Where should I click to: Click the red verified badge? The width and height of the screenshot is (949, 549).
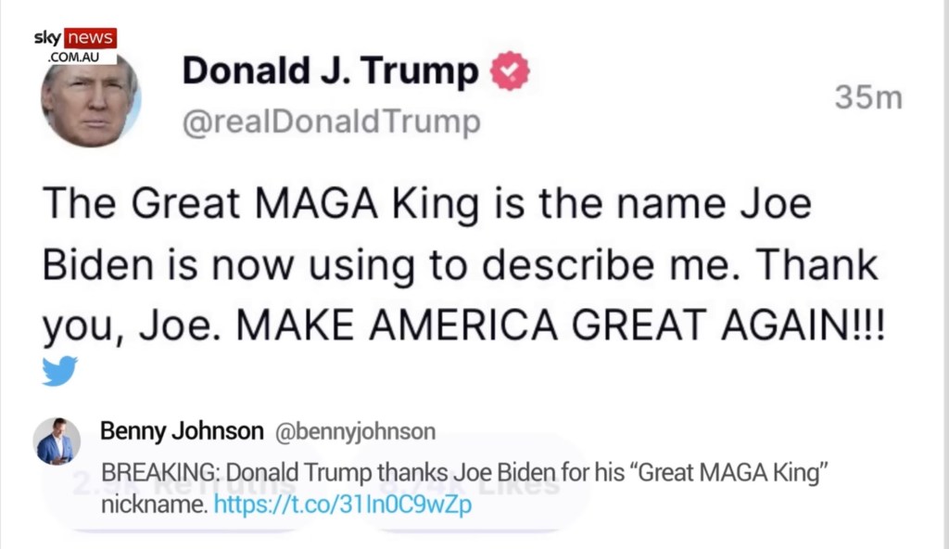coord(509,72)
